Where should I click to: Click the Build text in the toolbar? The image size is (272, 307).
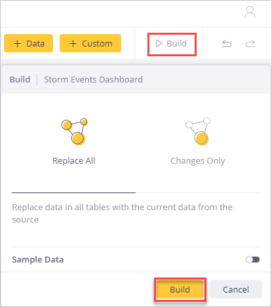[x=176, y=43]
